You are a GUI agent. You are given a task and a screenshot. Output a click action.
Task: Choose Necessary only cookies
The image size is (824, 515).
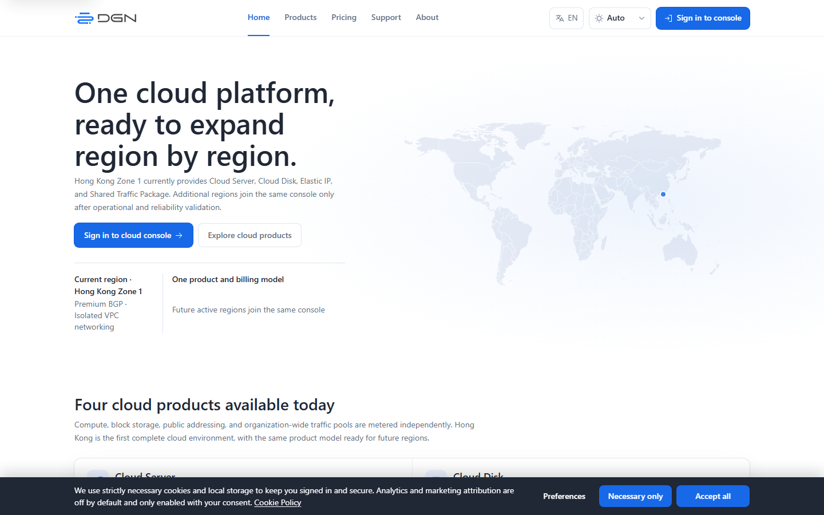635,496
